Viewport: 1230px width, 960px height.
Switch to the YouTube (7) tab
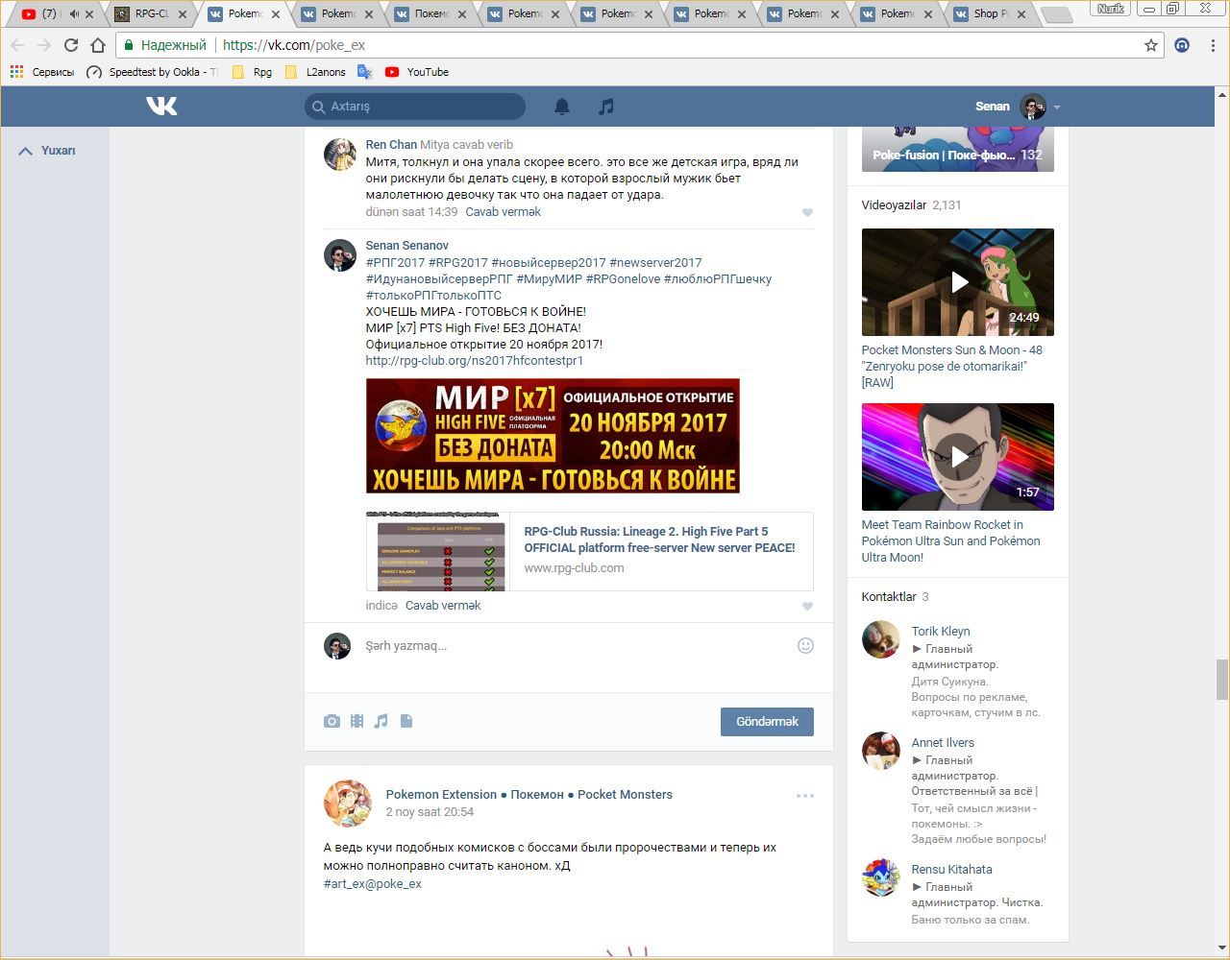(56, 13)
